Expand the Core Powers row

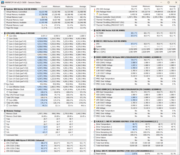point(94,14)
